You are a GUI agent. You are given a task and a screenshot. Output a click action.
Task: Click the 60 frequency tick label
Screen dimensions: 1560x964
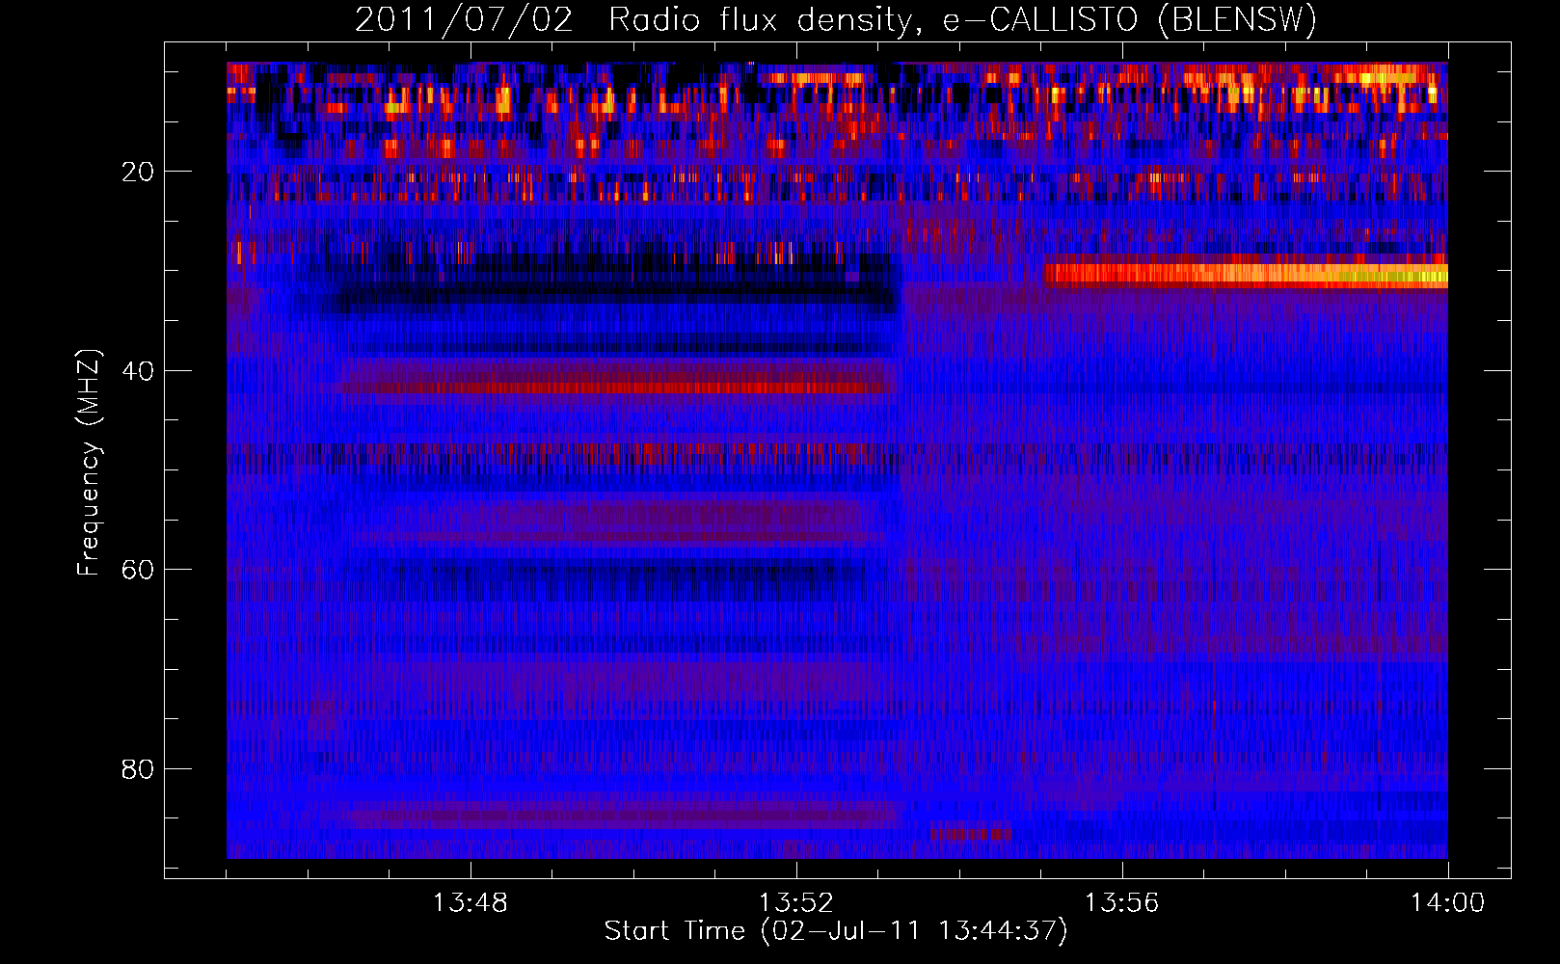[138, 570]
